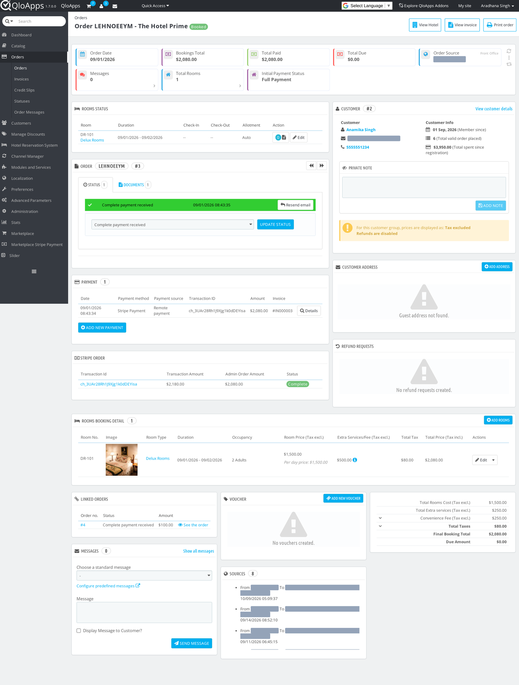Select the Status tab
The width and height of the screenshot is (519, 685).
click(x=95, y=185)
